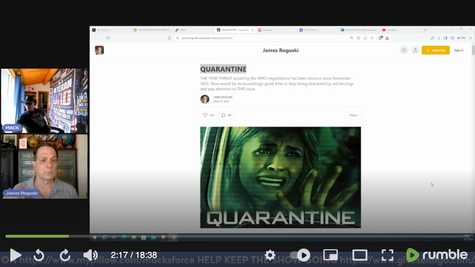Image resolution: width=475 pixels, height=267 pixels.
Task: Bookmark the page via bookmark icon
Action: point(169,38)
